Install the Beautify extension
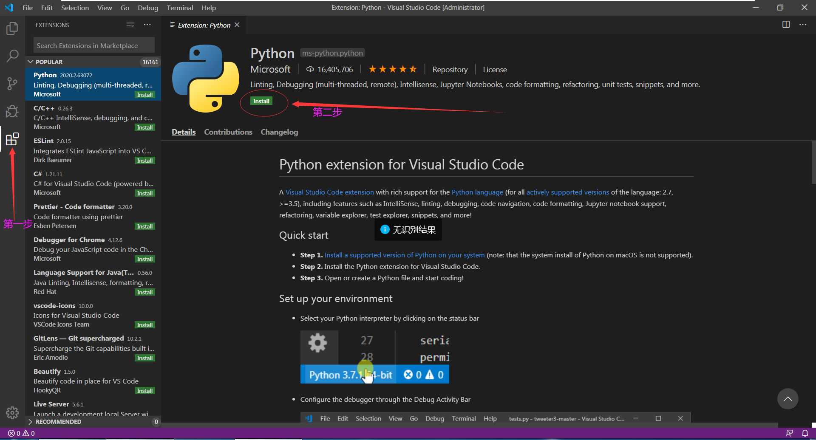This screenshot has height=440, width=816. point(145,391)
